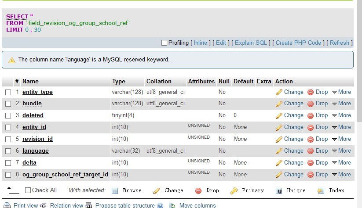The width and height of the screenshot is (362, 208).
Task: Click the Inline query edit link
Action: pyautogui.click(x=201, y=43)
